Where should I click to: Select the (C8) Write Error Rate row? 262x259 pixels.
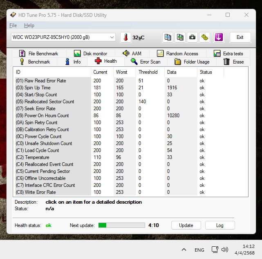click(x=119, y=192)
